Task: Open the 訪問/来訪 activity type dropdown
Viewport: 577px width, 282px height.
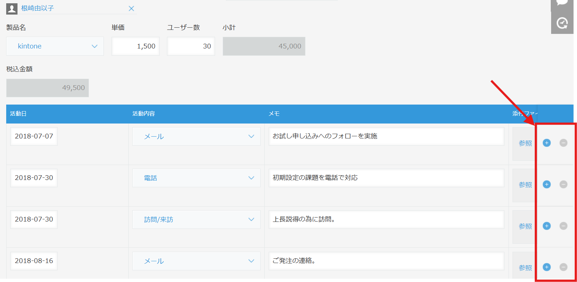Action: click(x=196, y=219)
